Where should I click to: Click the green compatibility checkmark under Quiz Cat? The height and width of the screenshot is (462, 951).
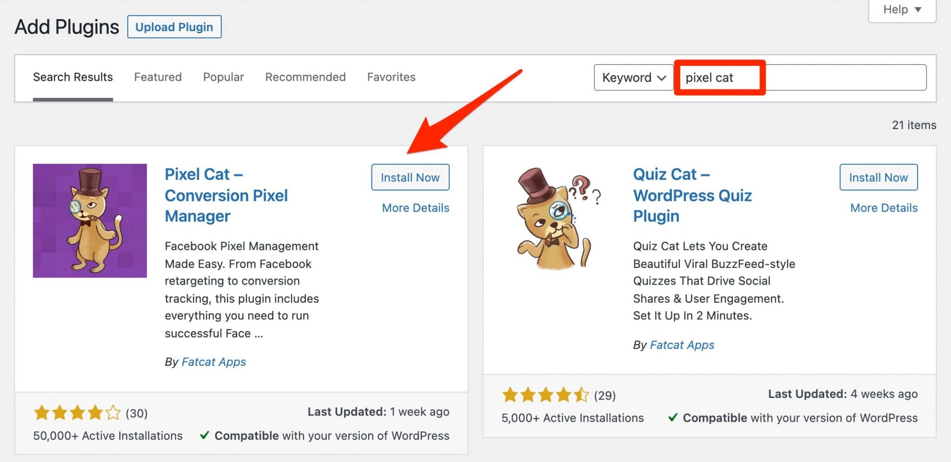[673, 418]
